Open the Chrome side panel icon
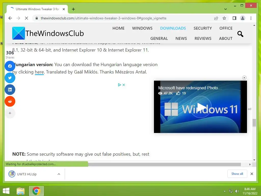261x196 pixels. (234, 18)
